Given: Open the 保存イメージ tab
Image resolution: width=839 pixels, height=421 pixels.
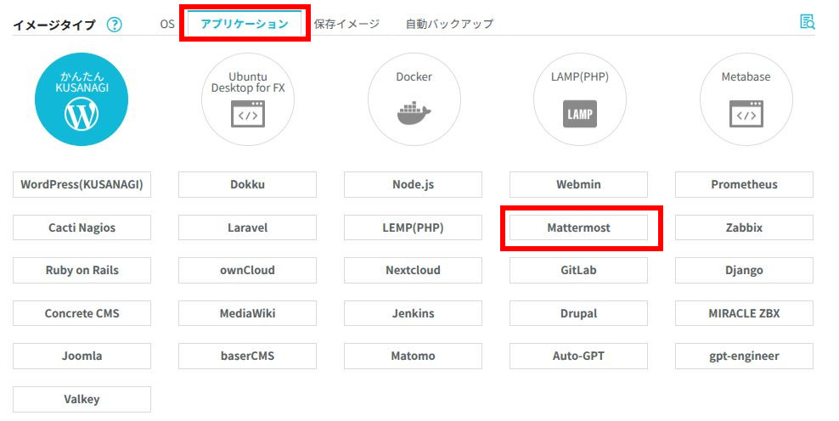Looking at the screenshot, I should click(x=346, y=24).
